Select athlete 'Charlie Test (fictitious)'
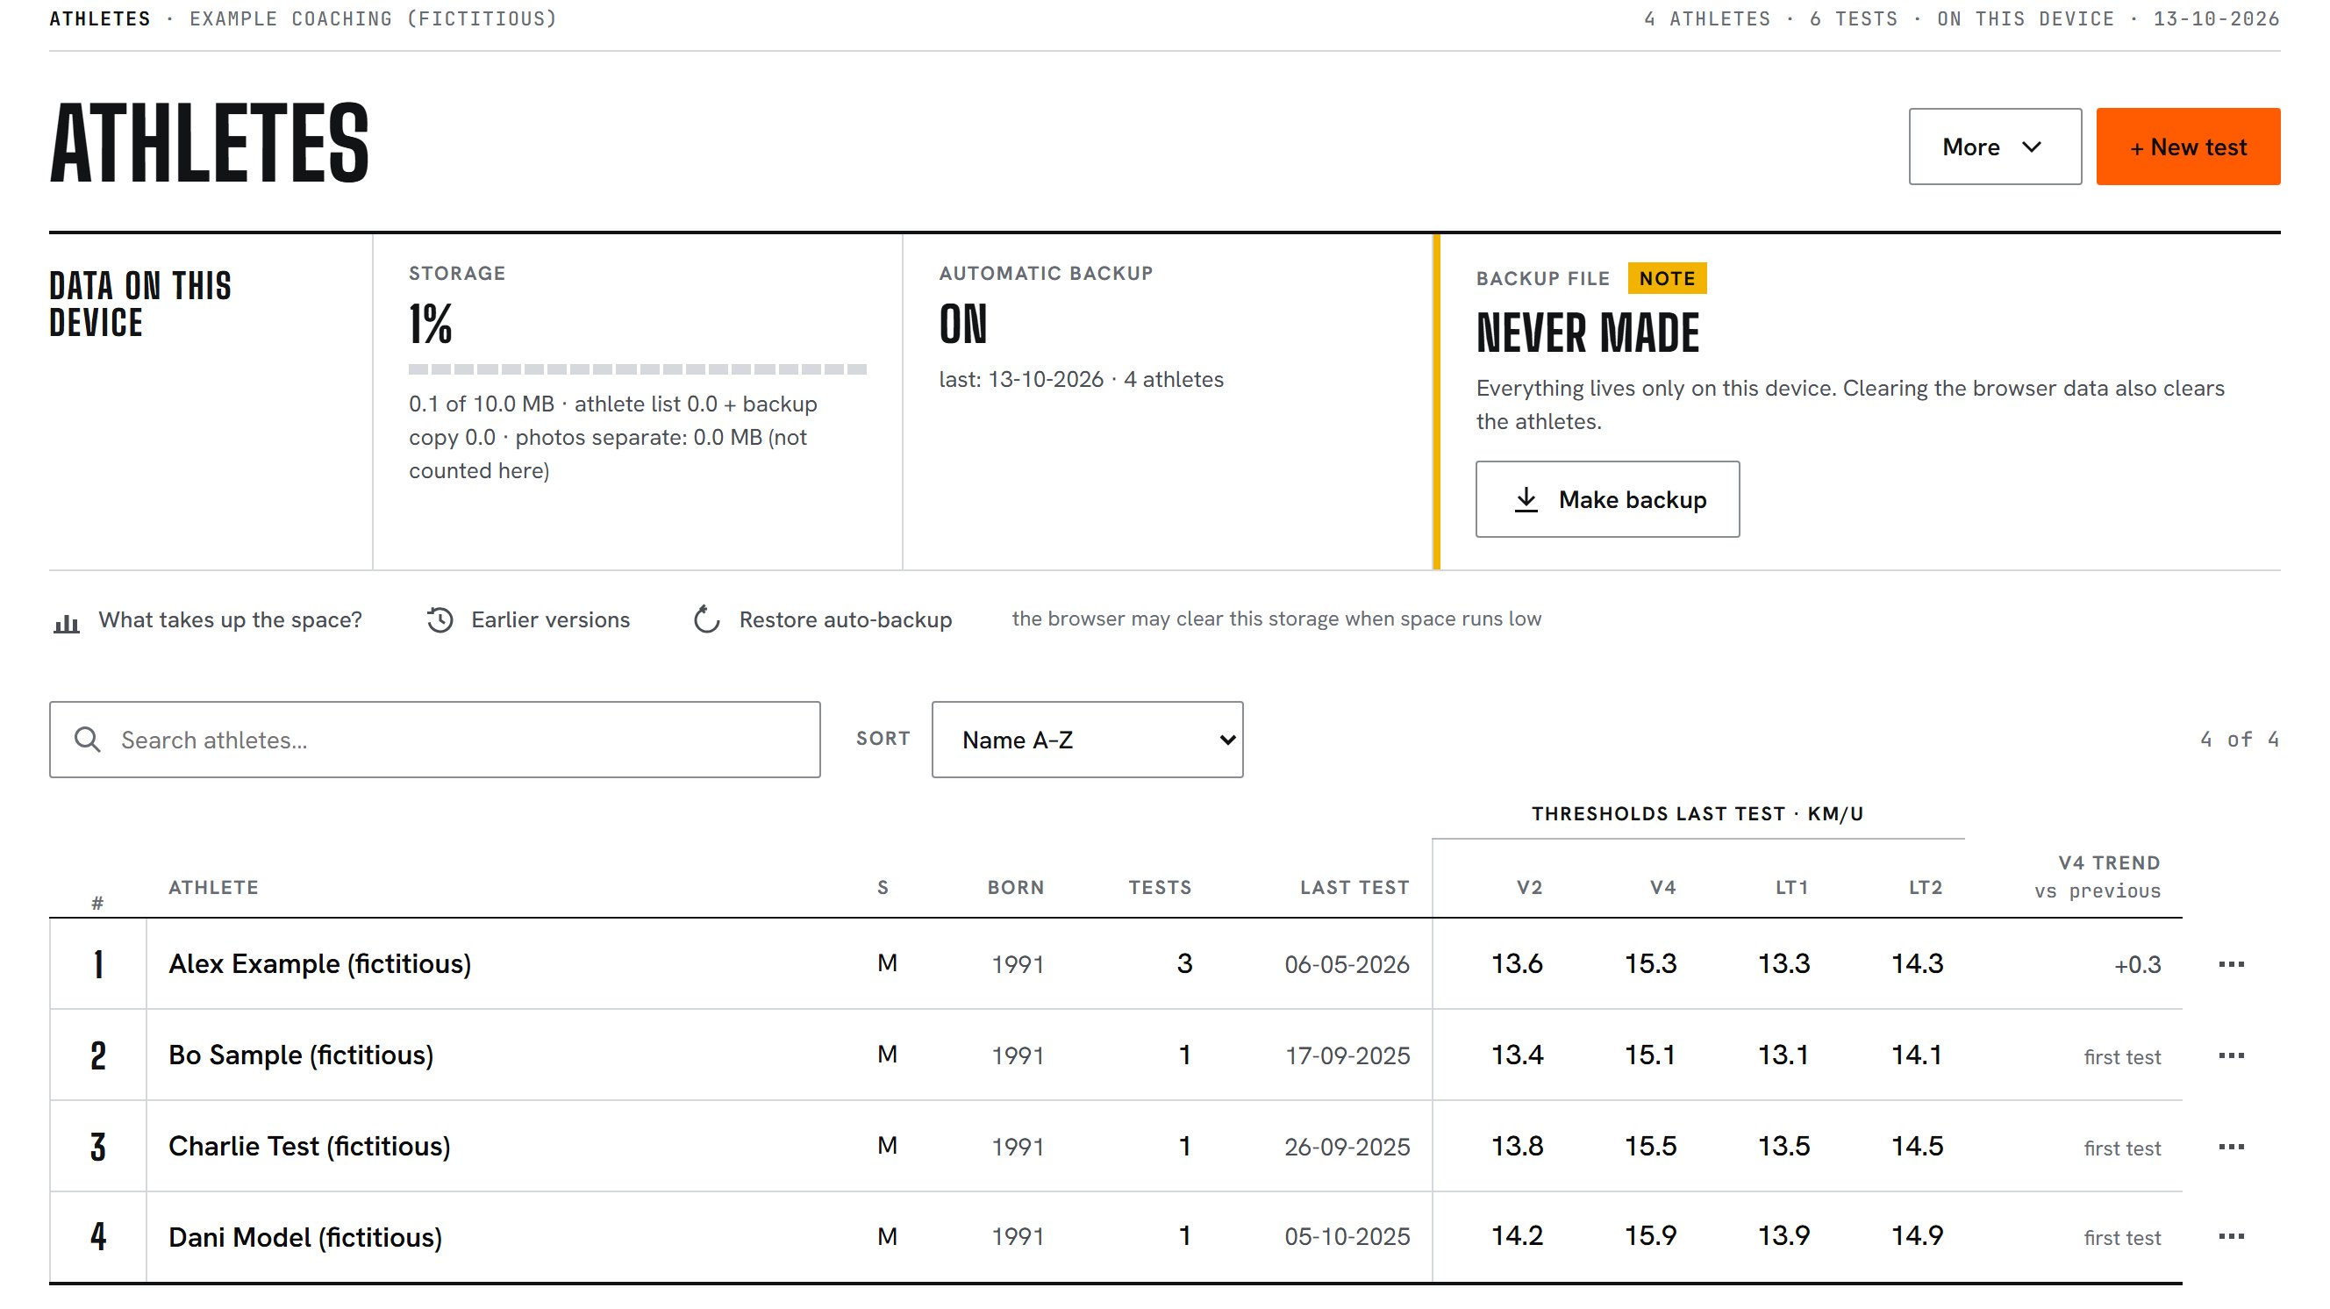 [x=310, y=1147]
